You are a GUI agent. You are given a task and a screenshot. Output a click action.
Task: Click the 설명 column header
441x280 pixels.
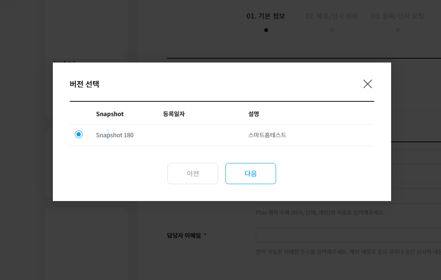tap(254, 114)
